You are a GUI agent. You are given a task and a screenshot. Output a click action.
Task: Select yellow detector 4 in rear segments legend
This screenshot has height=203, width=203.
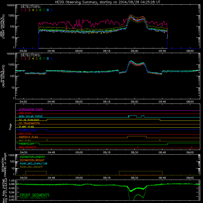click(33, 59)
